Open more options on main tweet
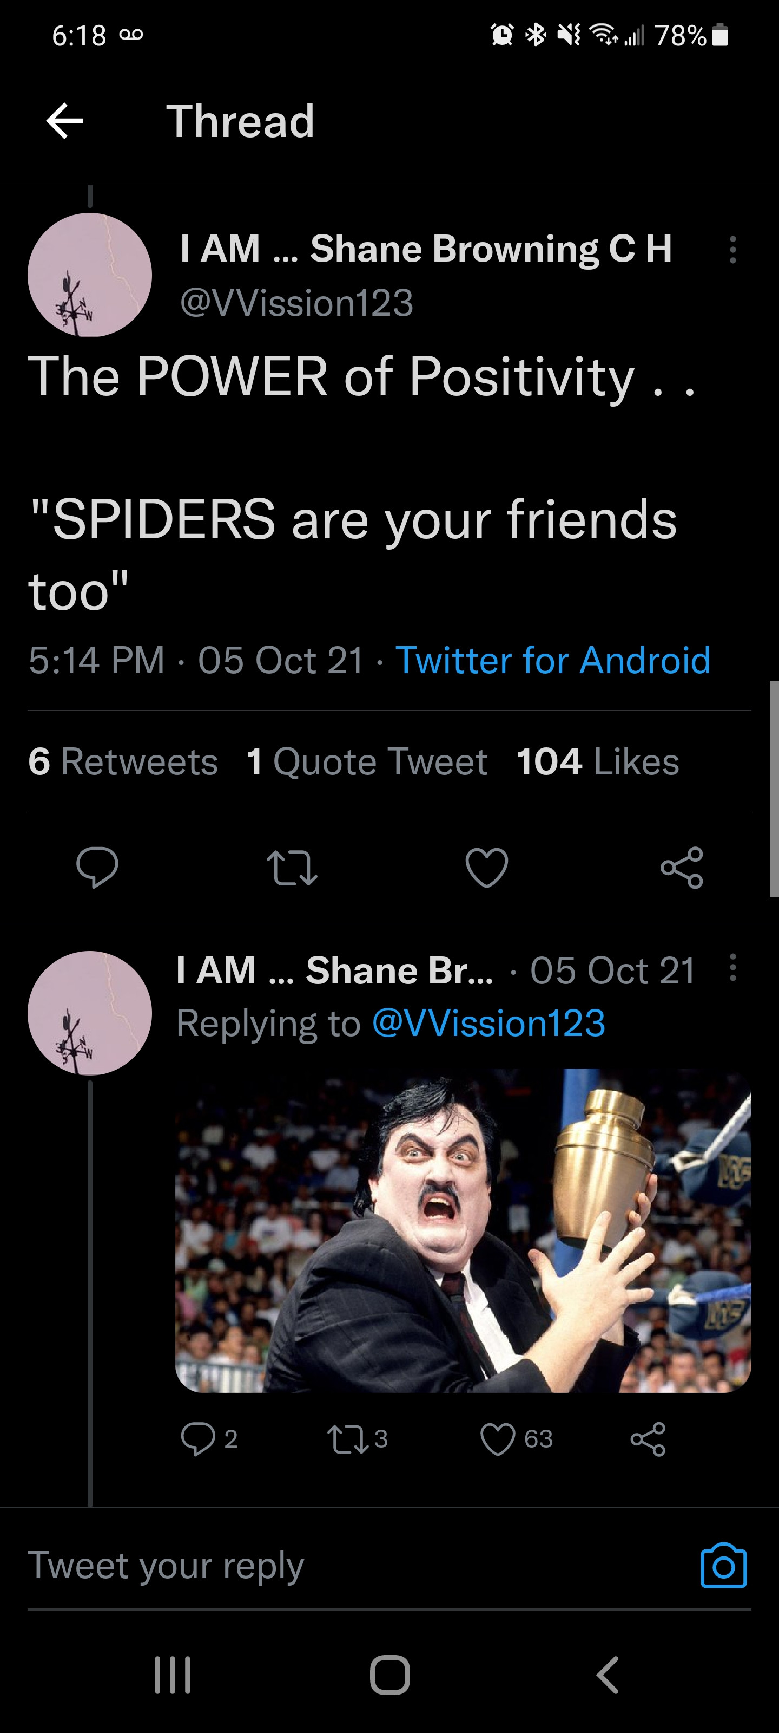Image resolution: width=779 pixels, height=1733 pixels. (x=732, y=250)
